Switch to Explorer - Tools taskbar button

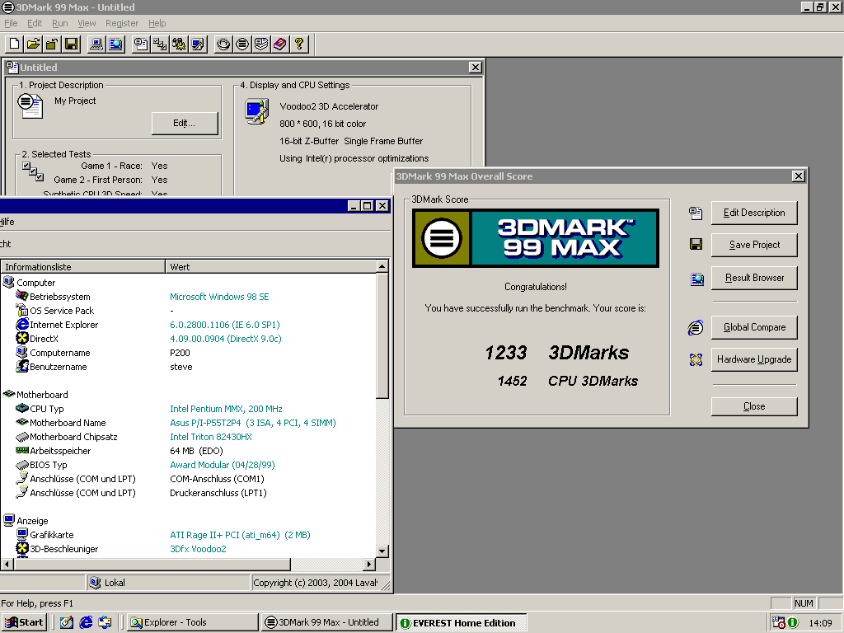[x=193, y=623]
